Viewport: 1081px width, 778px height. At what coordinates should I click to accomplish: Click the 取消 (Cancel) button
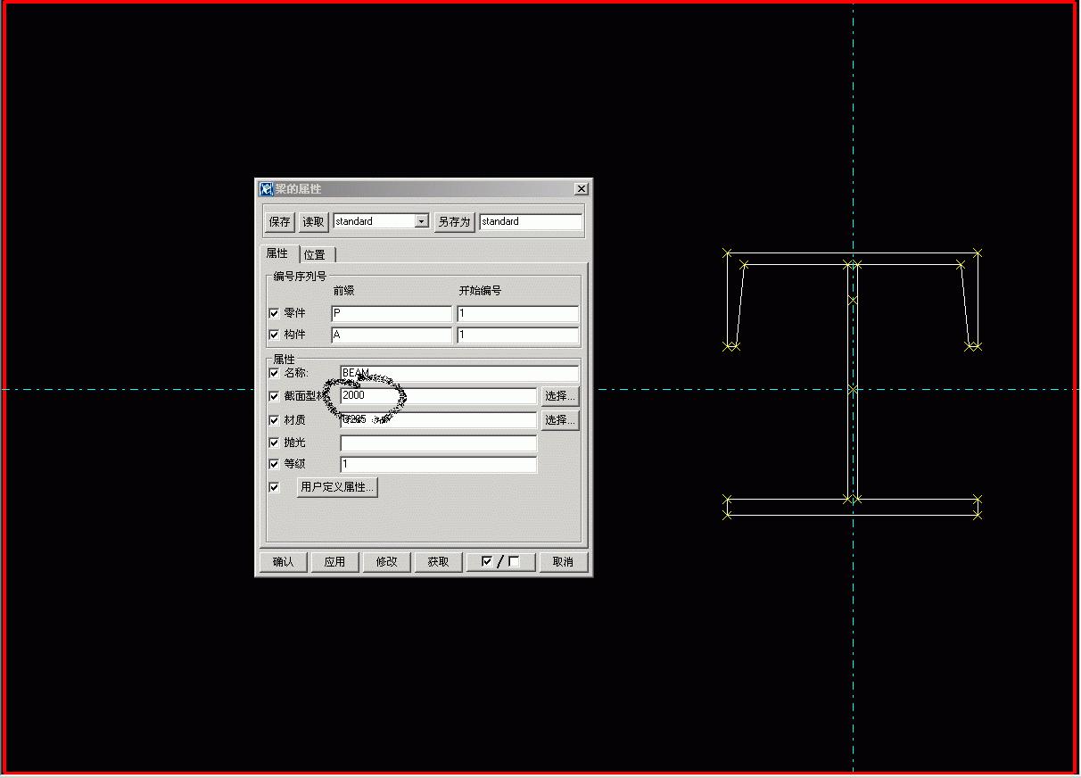click(563, 562)
